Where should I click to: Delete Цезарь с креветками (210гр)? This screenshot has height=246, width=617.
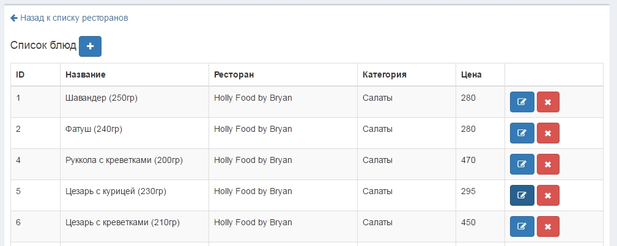[548, 226]
